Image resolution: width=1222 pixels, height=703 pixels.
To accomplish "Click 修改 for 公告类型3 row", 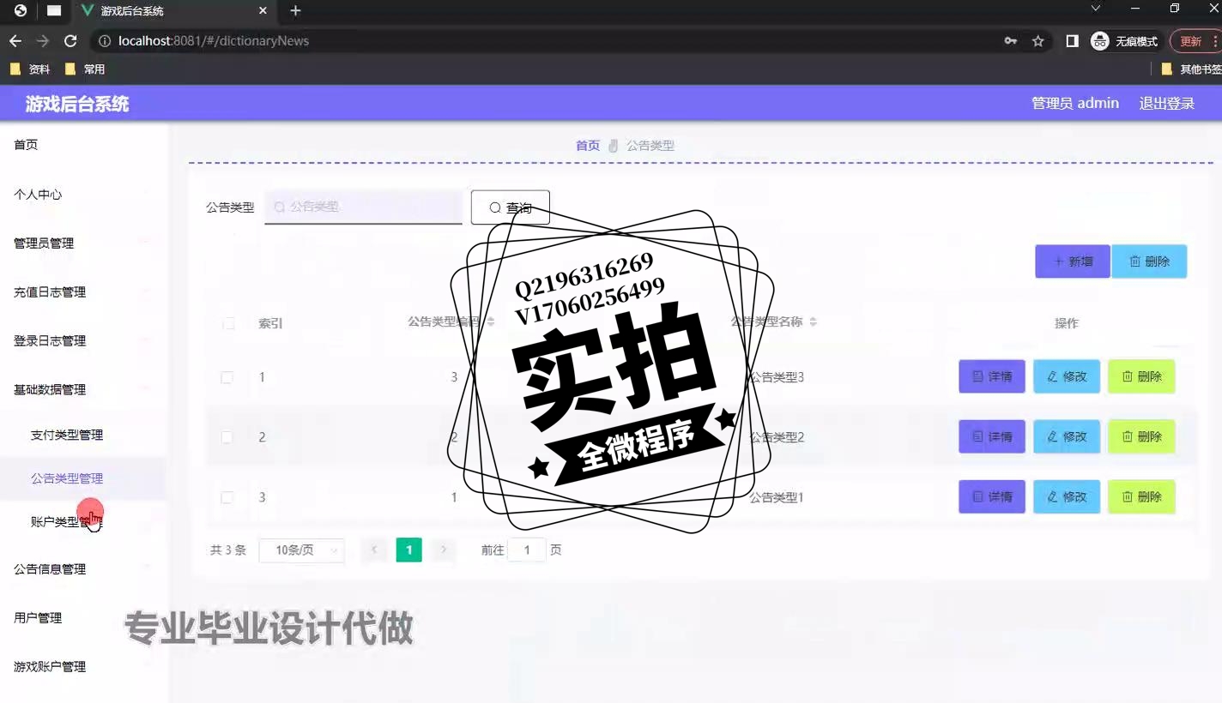I will click(x=1067, y=376).
